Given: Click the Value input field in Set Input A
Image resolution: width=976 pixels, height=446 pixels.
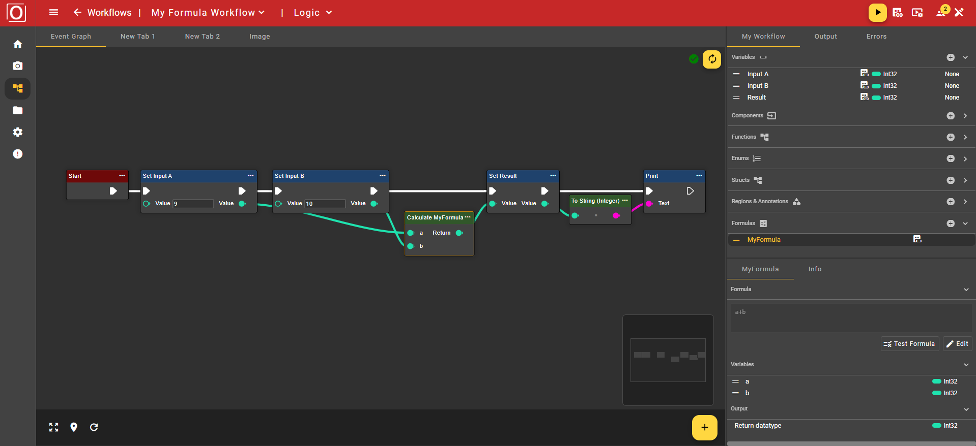Looking at the screenshot, I should (193, 204).
